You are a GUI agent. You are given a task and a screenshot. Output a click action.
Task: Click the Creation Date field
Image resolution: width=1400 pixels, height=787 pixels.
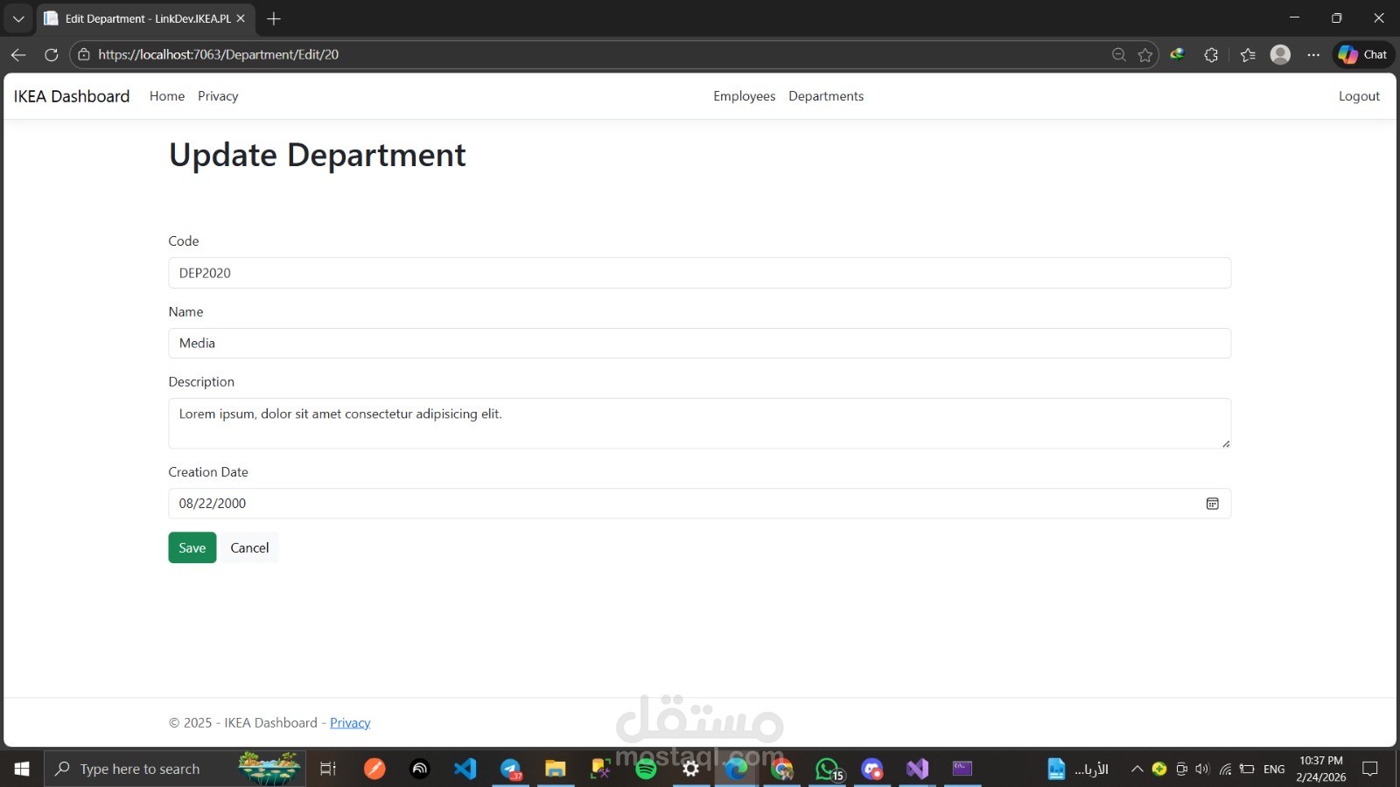click(700, 504)
